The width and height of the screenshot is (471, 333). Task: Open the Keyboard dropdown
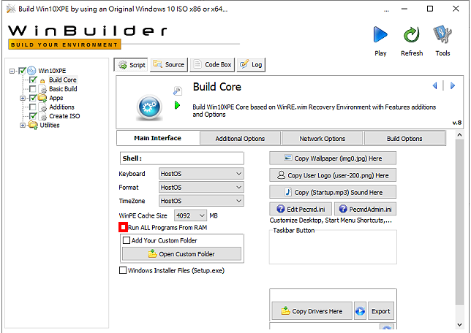201,174
